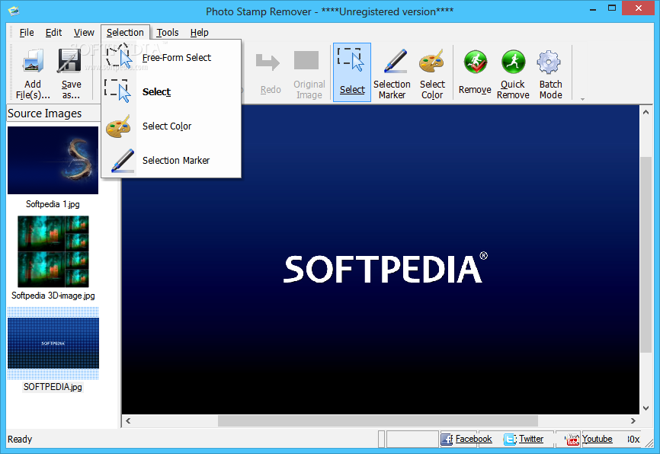Choose Select Color in the Selection menu
The image size is (660, 454).
click(x=171, y=126)
